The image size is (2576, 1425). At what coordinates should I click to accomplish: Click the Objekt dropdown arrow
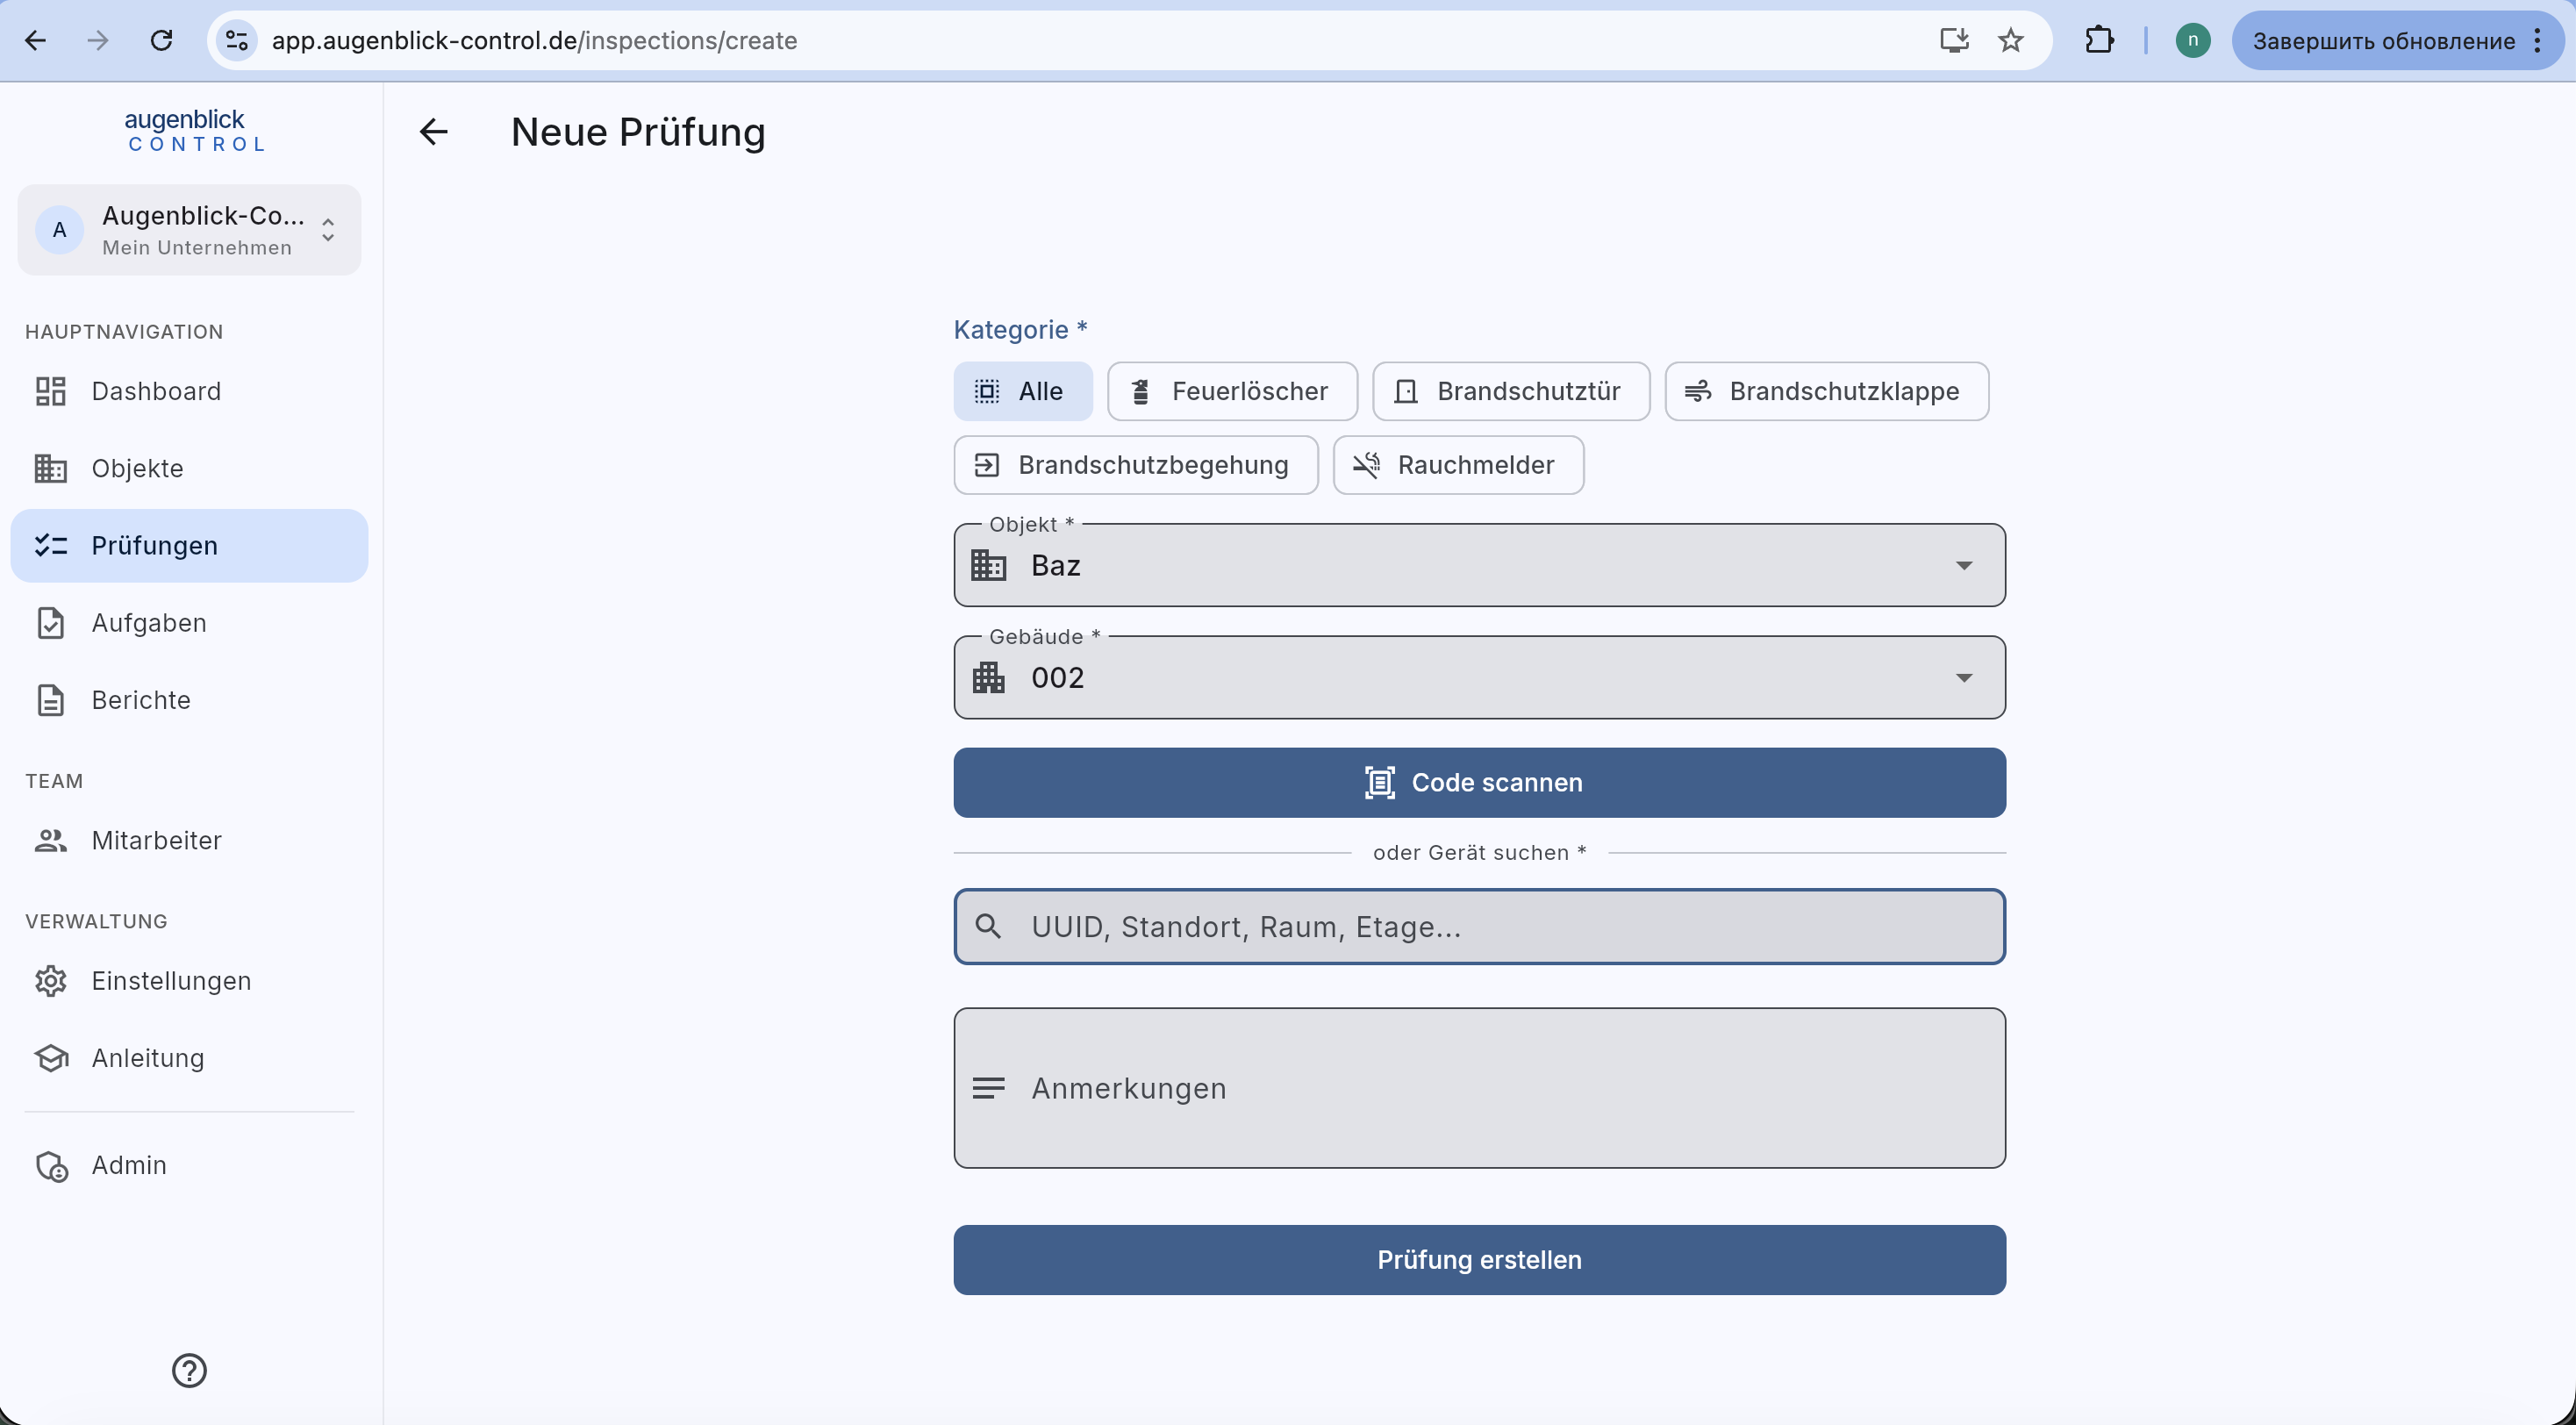click(1964, 566)
